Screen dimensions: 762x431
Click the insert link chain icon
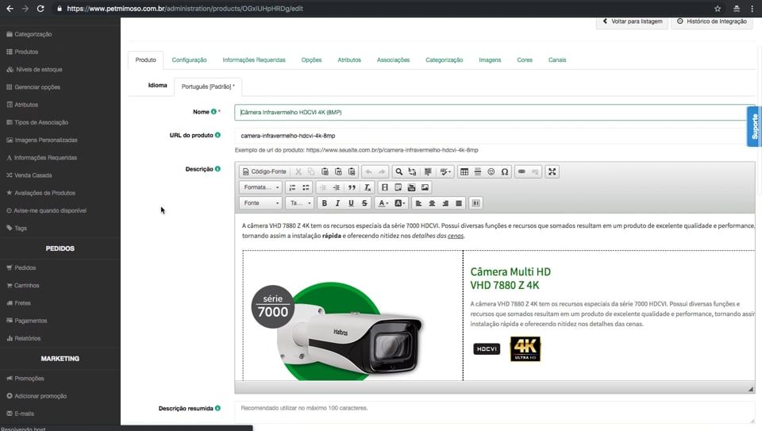[x=521, y=171]
